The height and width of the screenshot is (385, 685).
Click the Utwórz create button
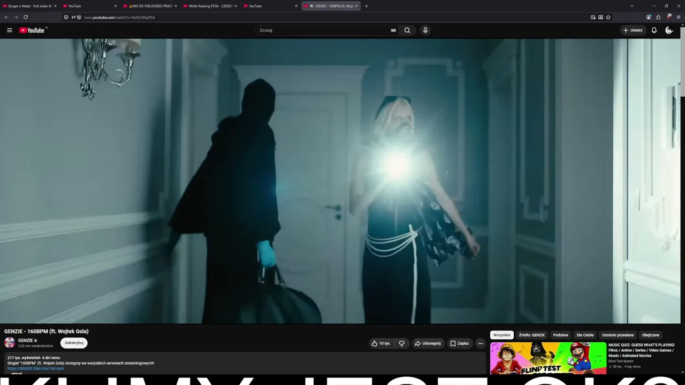[633, 30]
